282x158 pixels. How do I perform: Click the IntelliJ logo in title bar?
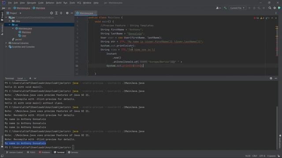[4, 3]
